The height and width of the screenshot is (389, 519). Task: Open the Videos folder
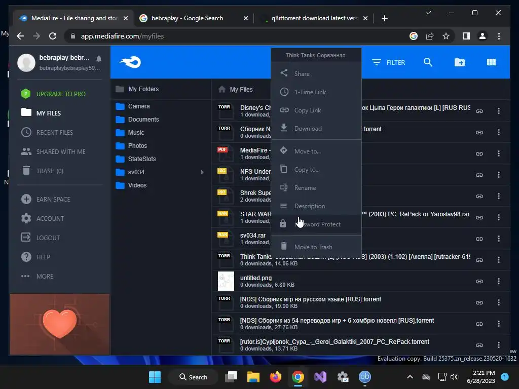tap(131, 185)
